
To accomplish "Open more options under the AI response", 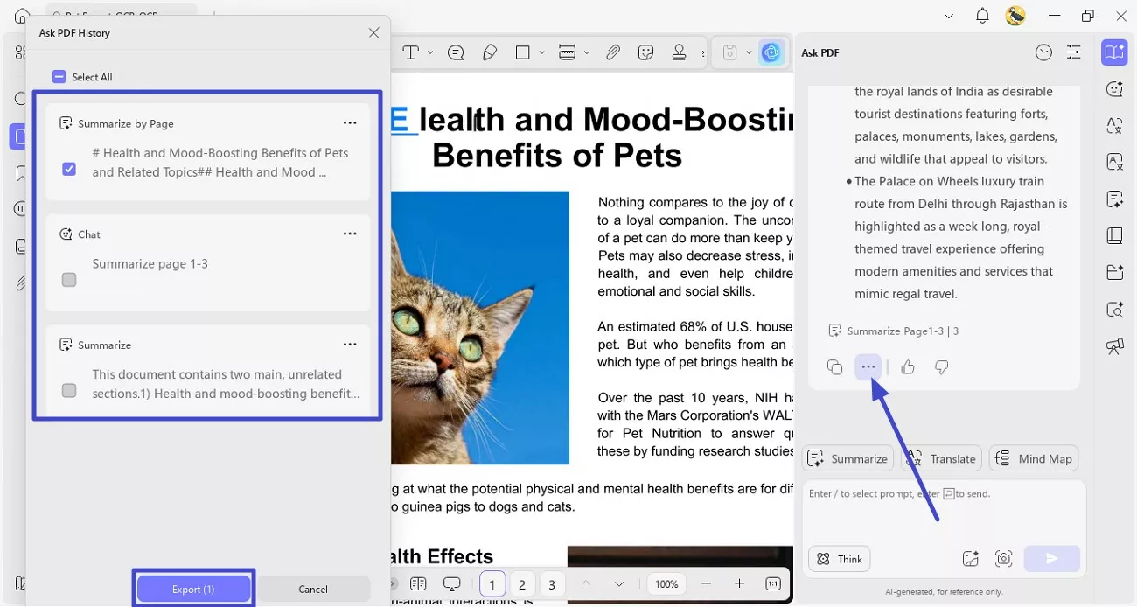I will 868,367.
